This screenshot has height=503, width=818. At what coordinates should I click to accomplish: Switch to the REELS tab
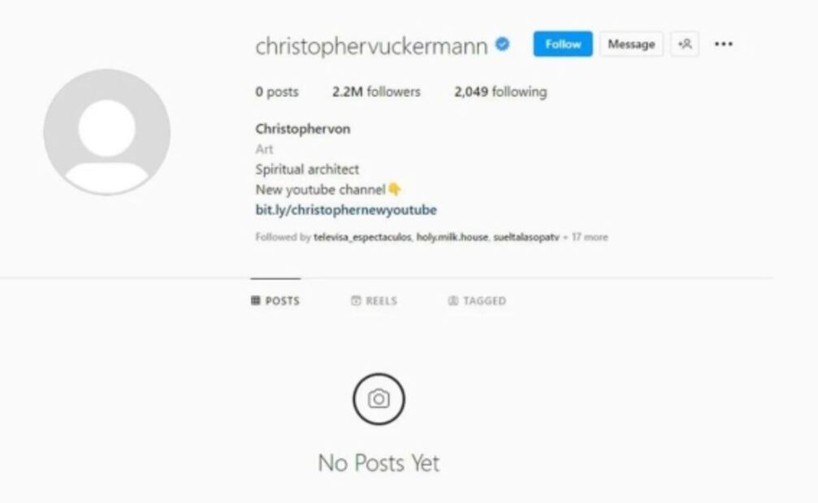(374, 301)
